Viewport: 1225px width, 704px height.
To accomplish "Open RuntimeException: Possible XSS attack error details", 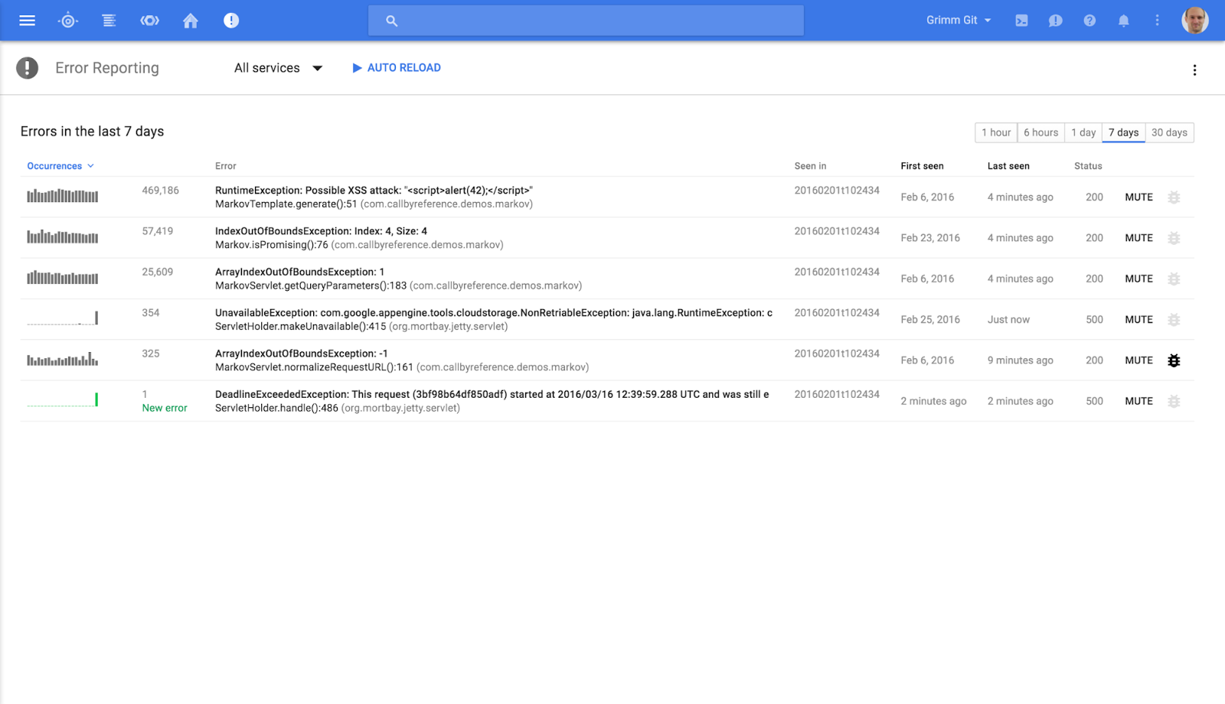I will (x=374, y=191).
